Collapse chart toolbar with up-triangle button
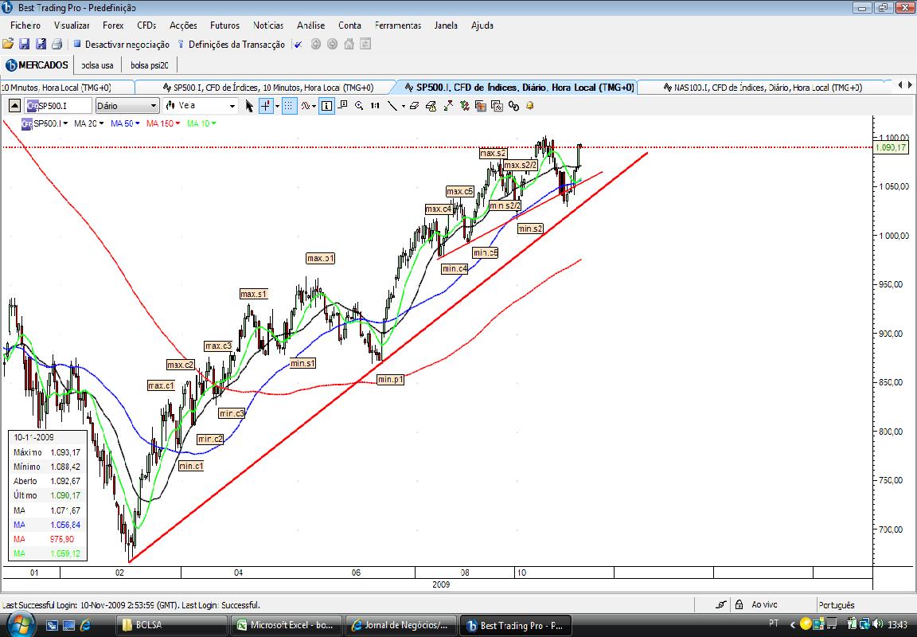 [14, 106]
